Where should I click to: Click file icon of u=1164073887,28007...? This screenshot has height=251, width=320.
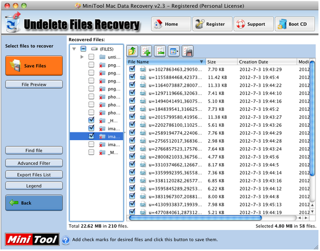(143, 86)
